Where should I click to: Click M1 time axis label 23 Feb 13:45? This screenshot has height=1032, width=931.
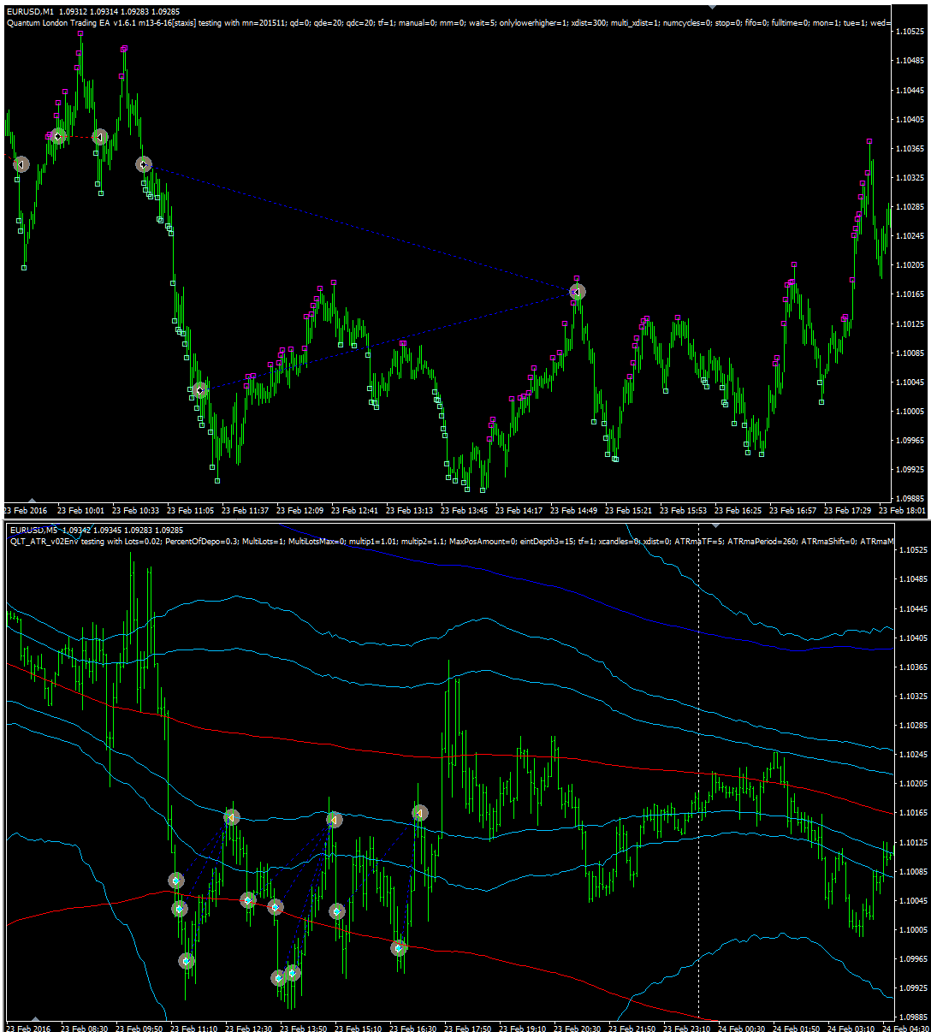(x=464, y=510)
